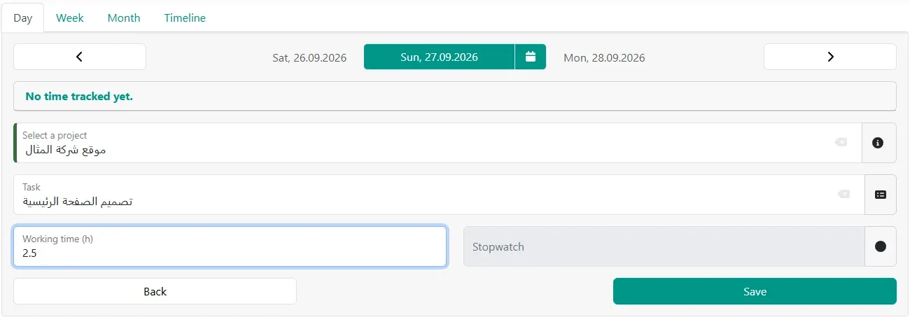This screenshot has width=910, height=322.
Task: Open the Select a project dropdown
Action: click(438, 143)
